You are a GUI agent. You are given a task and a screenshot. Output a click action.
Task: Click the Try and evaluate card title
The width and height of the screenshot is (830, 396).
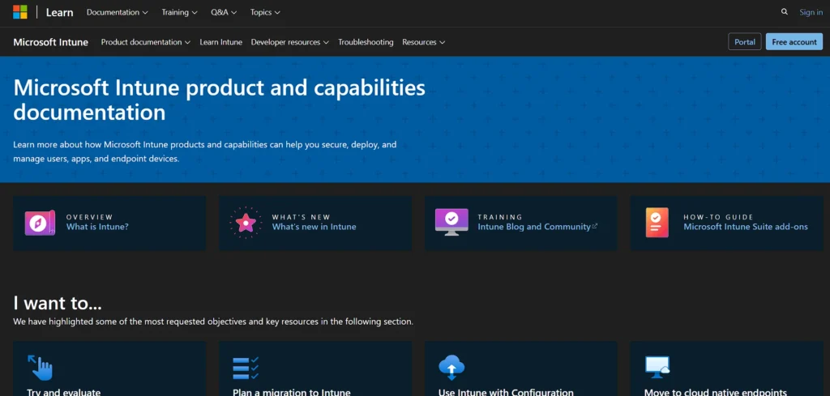coord(63,392)
